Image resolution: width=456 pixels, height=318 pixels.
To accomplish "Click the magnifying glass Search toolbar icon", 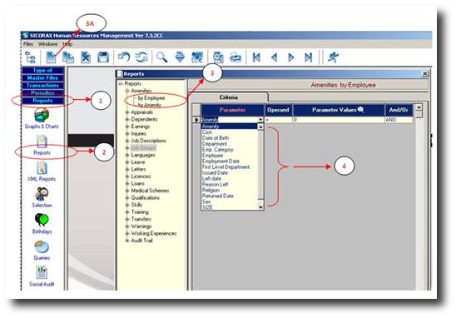I will [x=161, y=57].
